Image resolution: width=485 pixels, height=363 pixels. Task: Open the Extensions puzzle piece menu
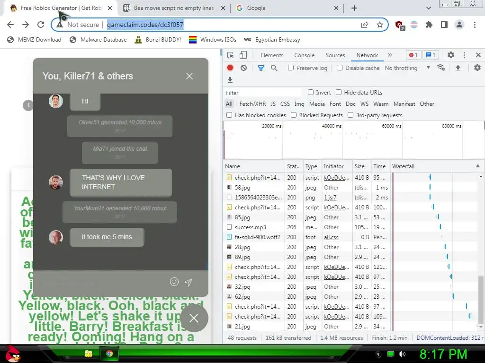pyautogui.click(x=429, y=25)
